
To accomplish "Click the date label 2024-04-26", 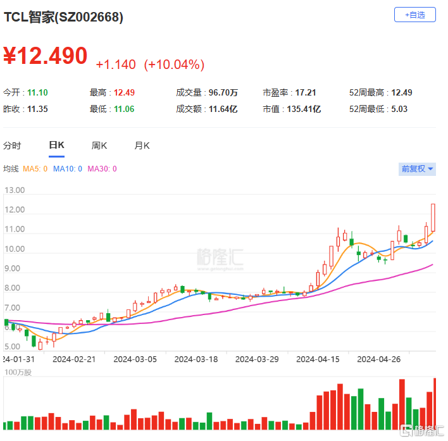I will pyautogui.click(x=379, y=359).
